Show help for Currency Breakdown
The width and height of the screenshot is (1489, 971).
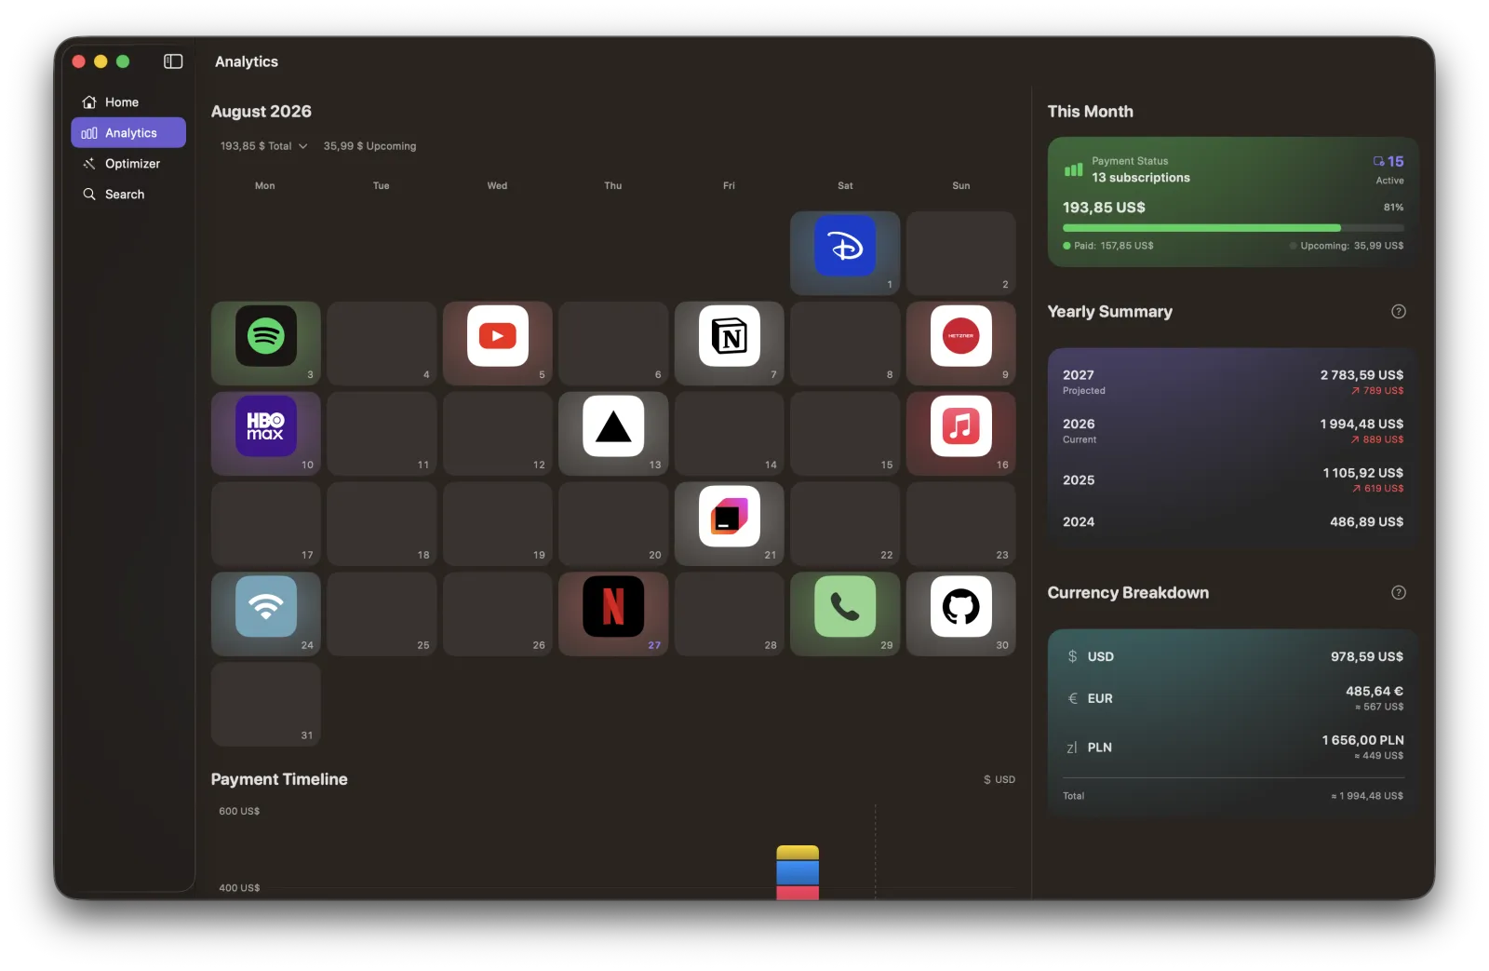1398,593
